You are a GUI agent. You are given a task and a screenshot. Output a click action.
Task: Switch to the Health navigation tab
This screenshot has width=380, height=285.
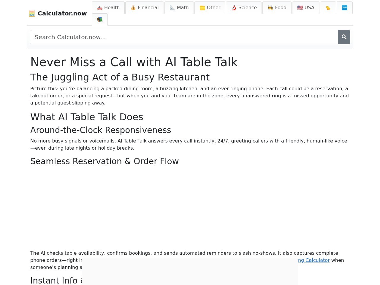click(108, 8)
